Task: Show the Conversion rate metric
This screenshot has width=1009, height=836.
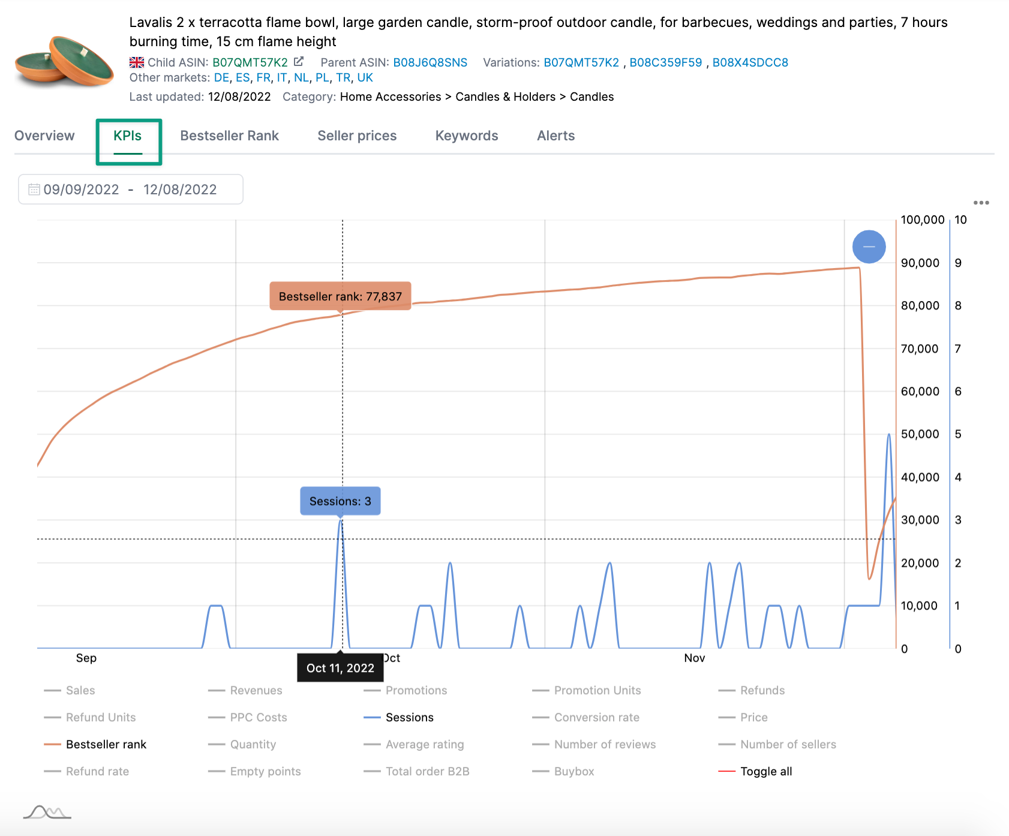Action: [596, 717]
